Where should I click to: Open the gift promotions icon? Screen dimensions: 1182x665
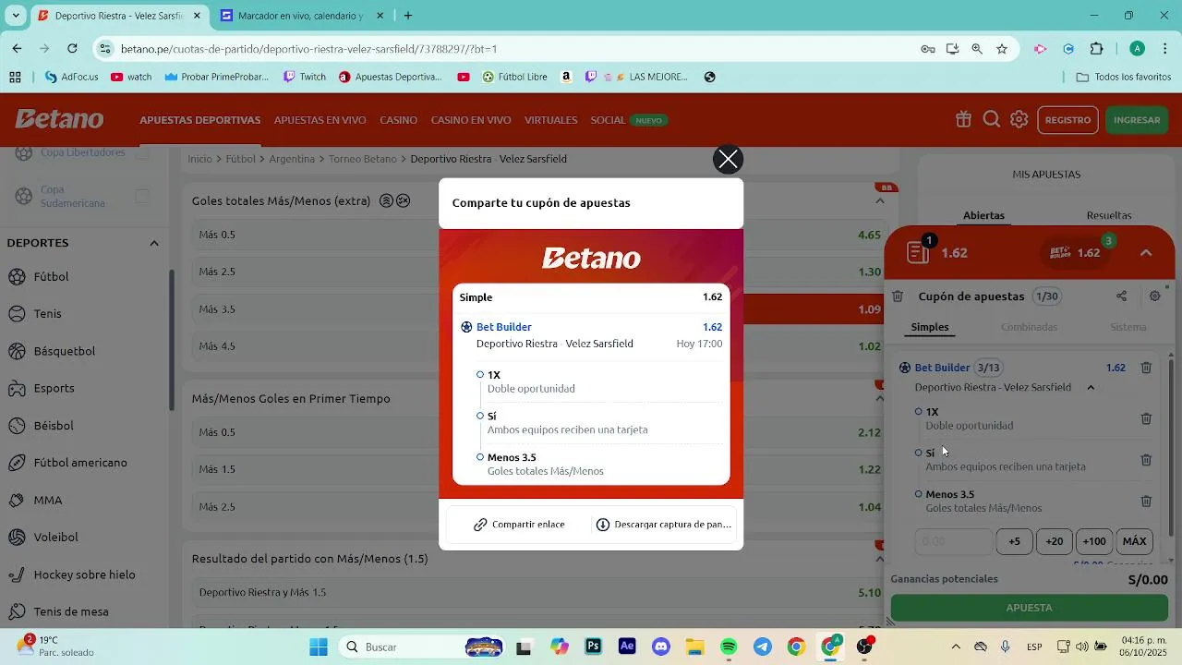tap(963, 119)
